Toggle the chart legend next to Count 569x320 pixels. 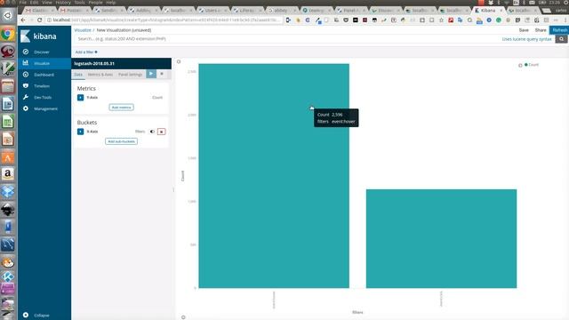point(520,65)
